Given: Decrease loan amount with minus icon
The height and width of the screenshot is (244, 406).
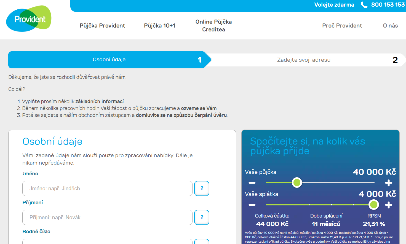Looking at the screenshot, I should point(252,183).
